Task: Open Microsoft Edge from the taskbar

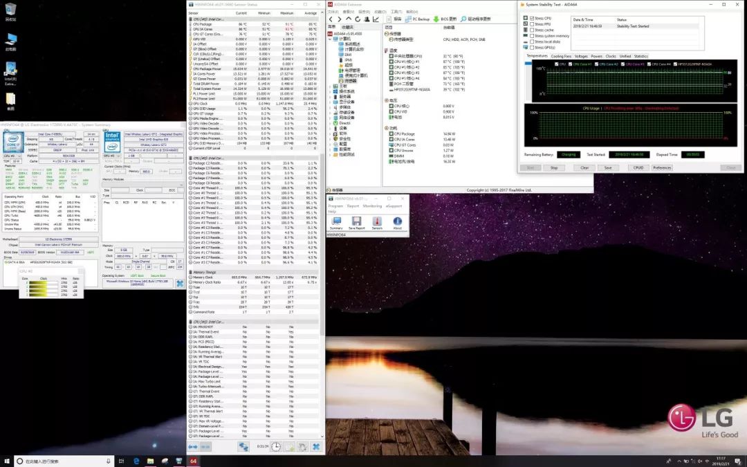Action: click(x=136, y=461)
